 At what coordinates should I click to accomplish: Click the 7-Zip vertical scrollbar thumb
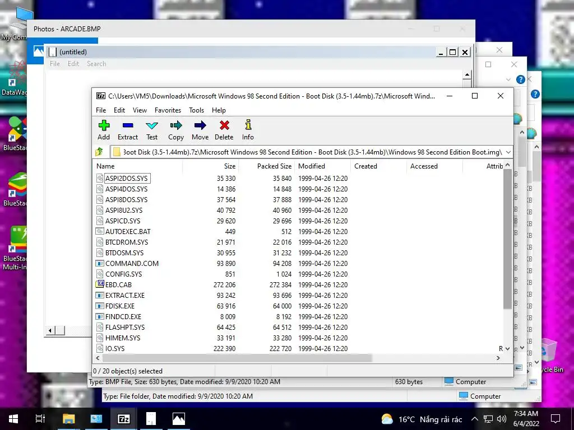507,240
